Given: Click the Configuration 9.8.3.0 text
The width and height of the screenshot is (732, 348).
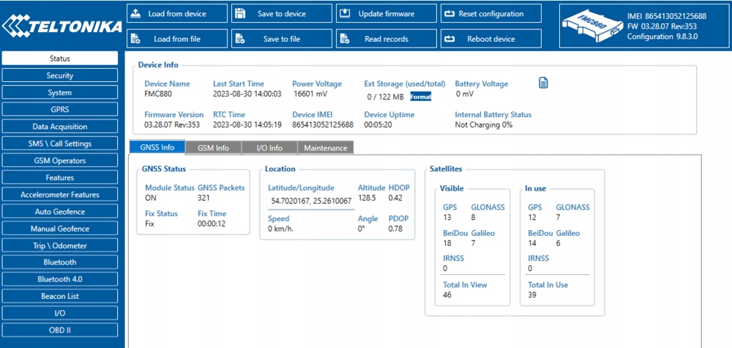Looking at the screenshot, I should click(662, 37).
